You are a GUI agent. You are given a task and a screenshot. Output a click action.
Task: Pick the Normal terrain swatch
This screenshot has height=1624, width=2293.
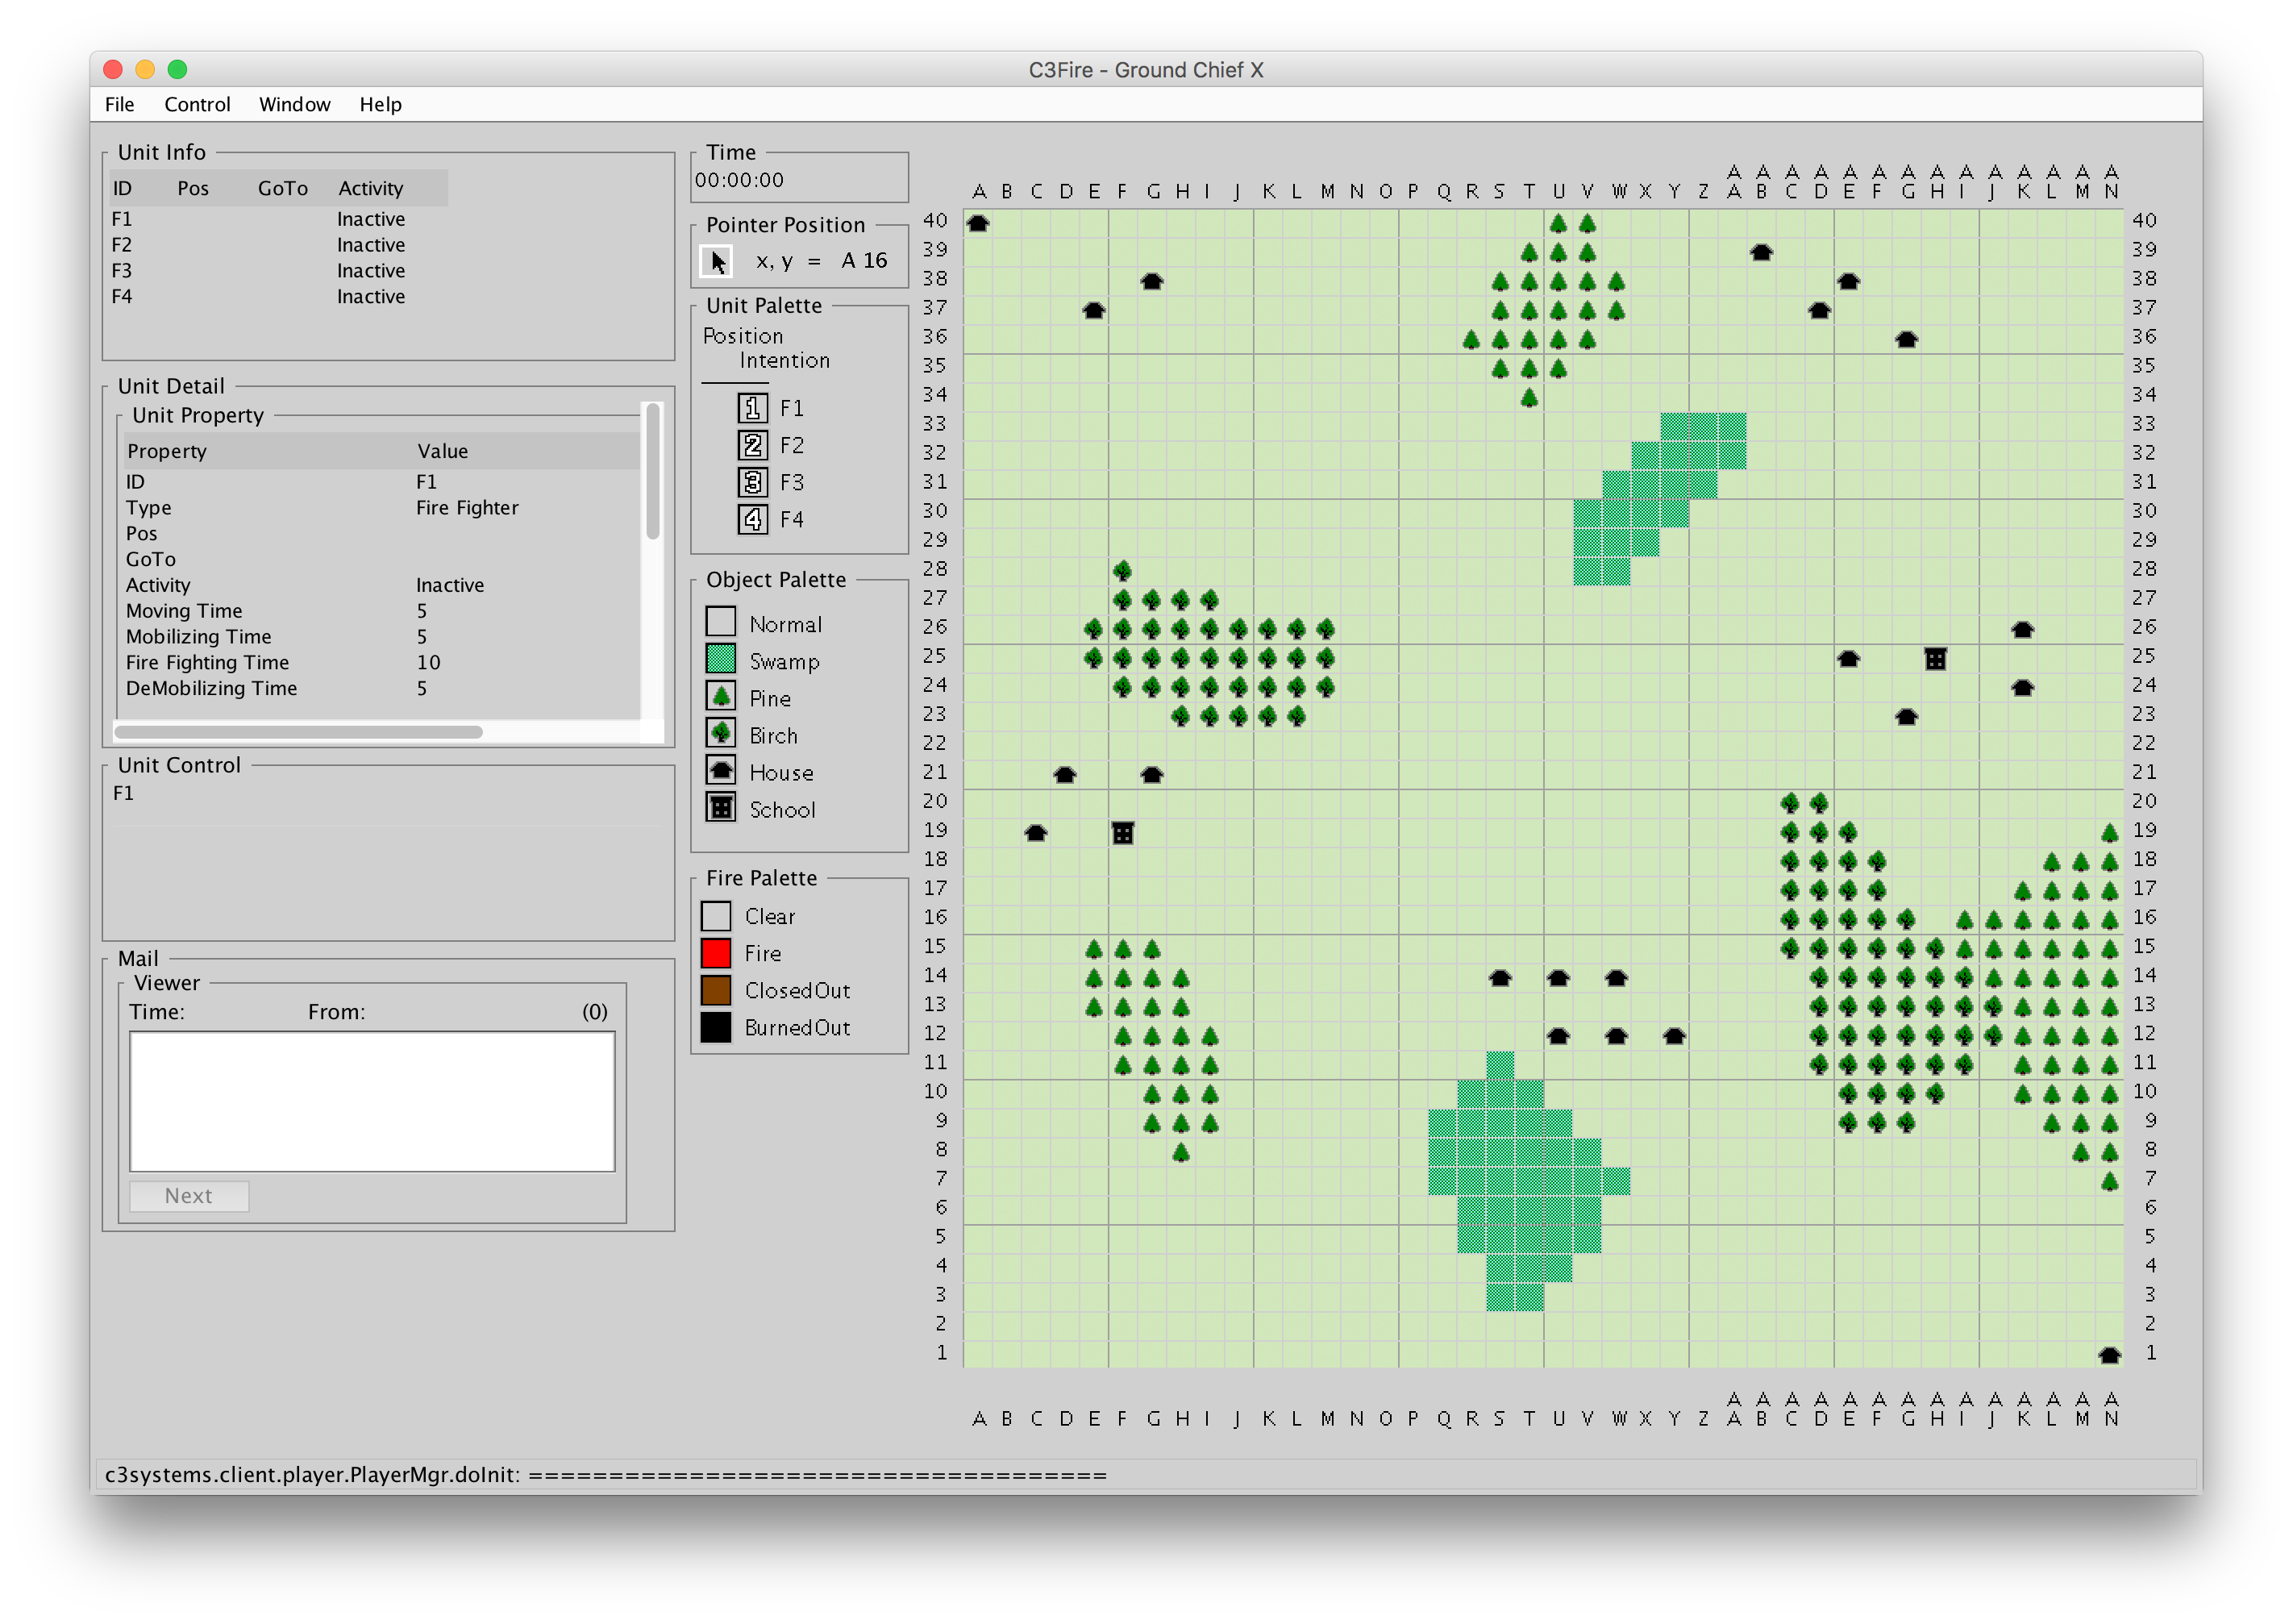pyautogui.click(x=720, y=622)
